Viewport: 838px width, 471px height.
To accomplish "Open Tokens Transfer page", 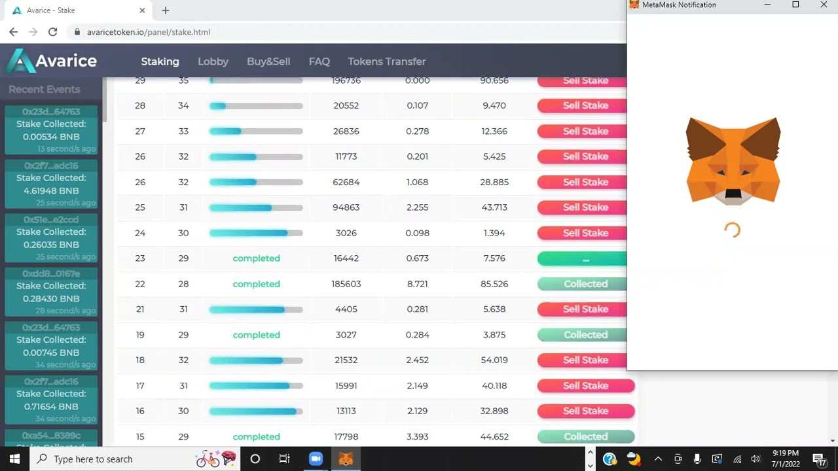I will [x=387, y=61].
